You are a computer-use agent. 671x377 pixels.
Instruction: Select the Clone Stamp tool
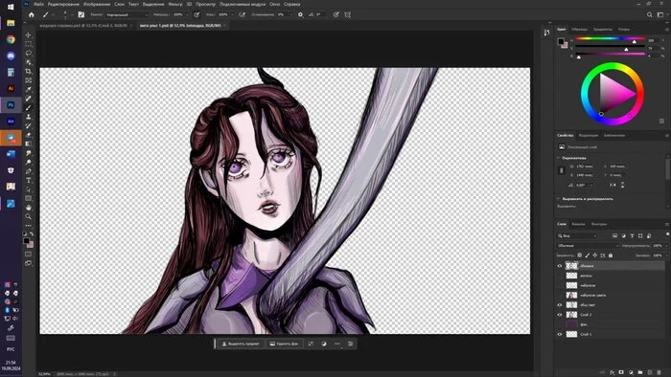28,117
